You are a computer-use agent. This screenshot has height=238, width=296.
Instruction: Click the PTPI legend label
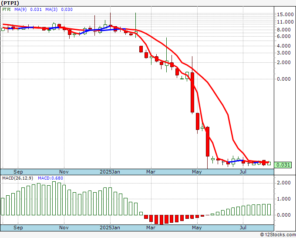(6, 9)
